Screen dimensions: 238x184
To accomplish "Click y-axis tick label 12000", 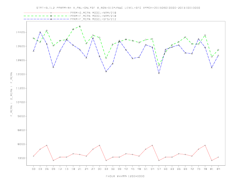I will tap(20, 74).
